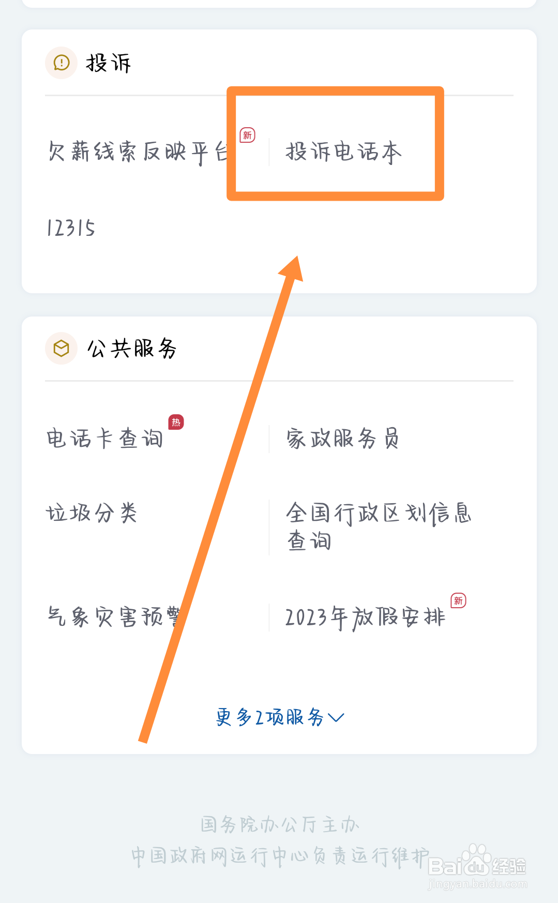This screenshot has height=903, width=558.
Task: Click 中国政府网运行中心负责运行维护 footer text
Action: [x=279, y=856]
